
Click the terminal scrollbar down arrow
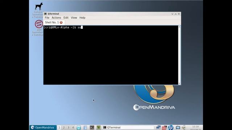[x=179, y=83]
